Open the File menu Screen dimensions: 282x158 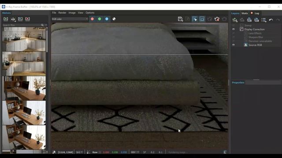[x=54, y=13]
